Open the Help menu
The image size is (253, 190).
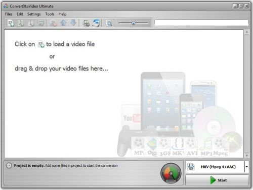point(62,14)
